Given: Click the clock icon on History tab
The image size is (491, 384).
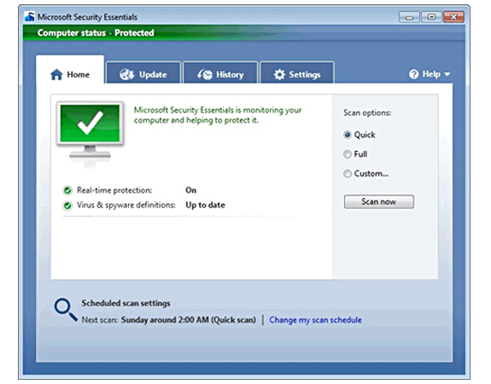Looking at the screenshot, I should (x=205, y=74).
